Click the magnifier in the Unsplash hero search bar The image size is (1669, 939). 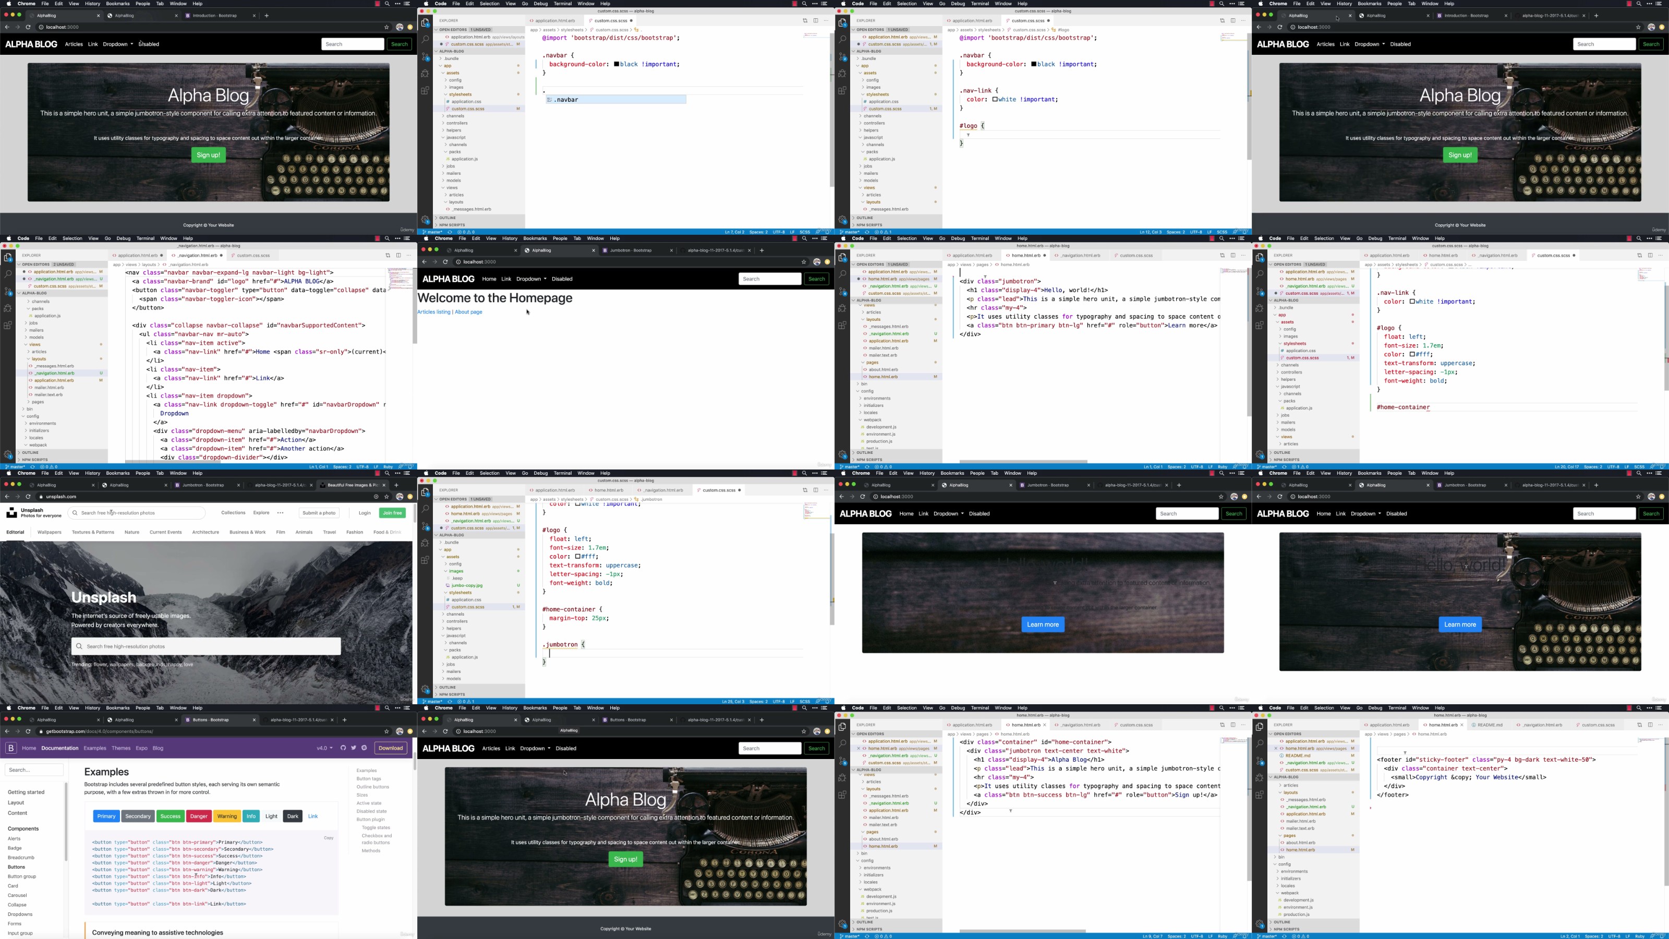[79, 646]
